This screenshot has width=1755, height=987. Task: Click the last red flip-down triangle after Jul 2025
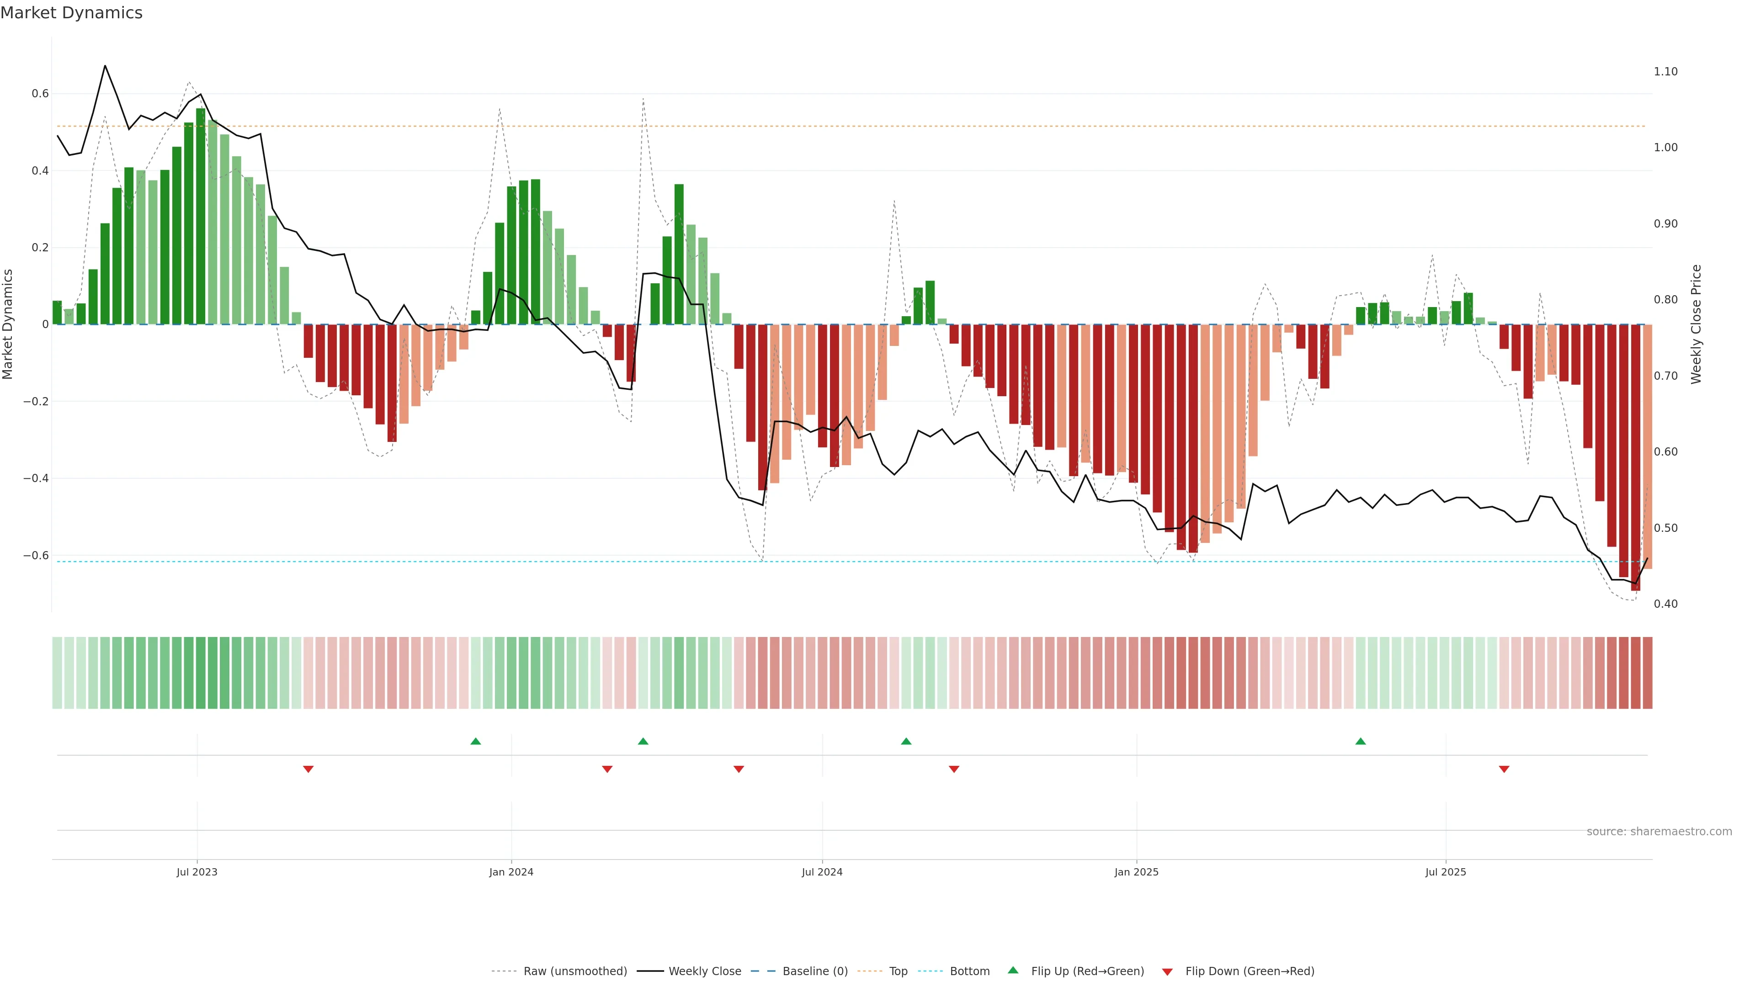[1504, 769]
